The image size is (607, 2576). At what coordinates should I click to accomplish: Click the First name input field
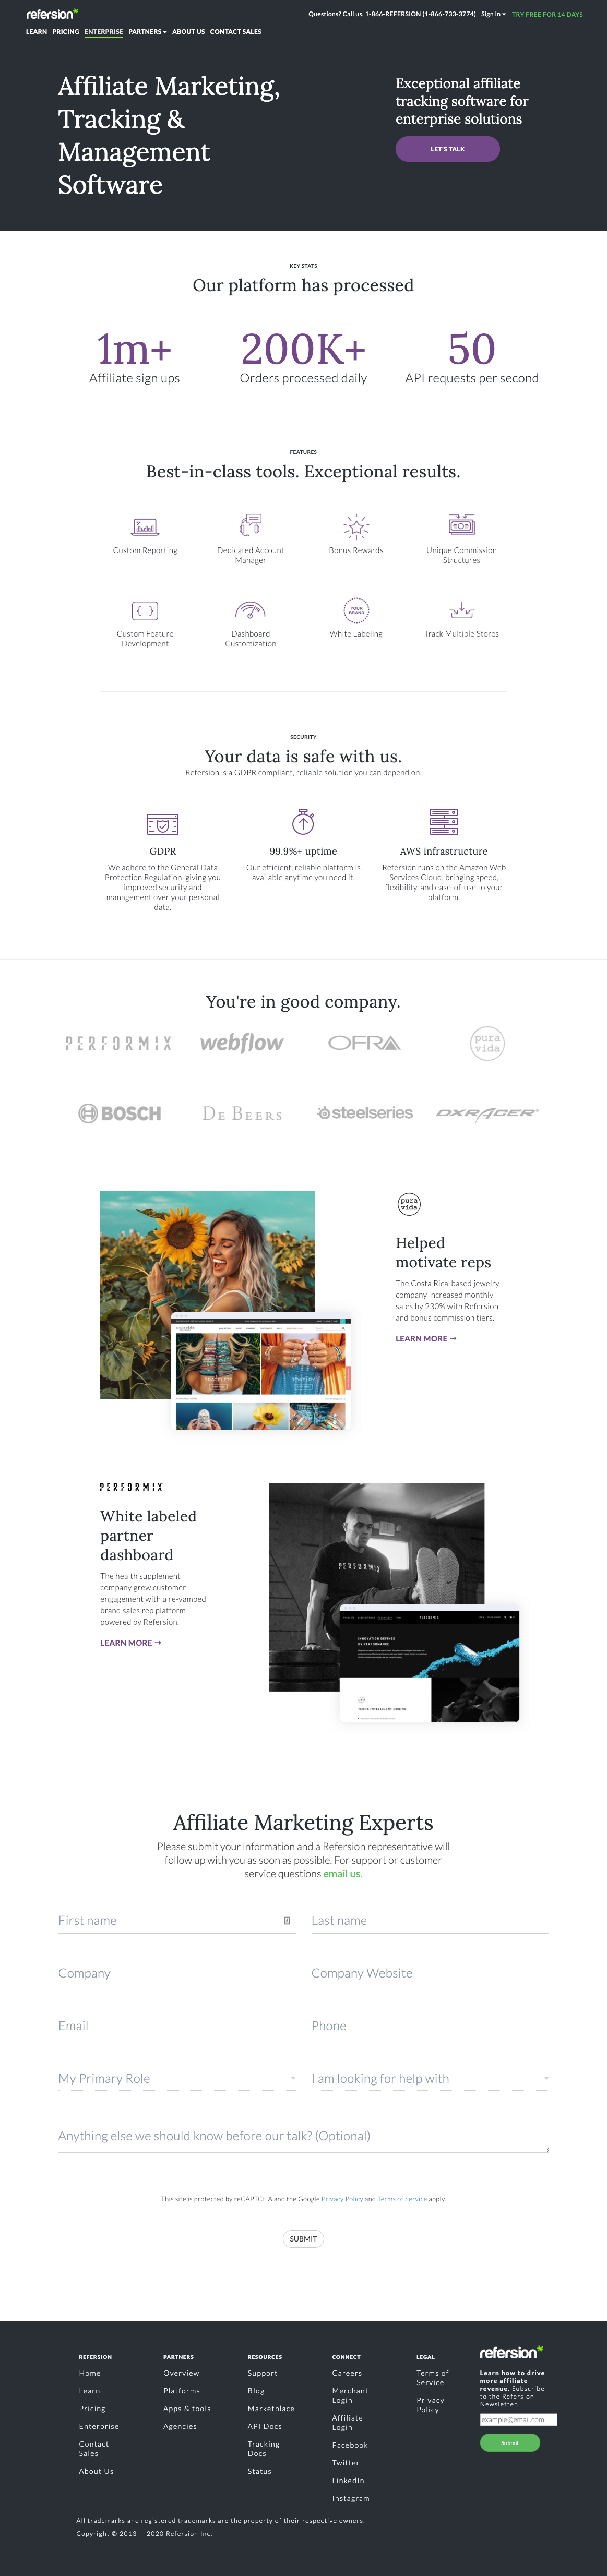[177, 1920]
